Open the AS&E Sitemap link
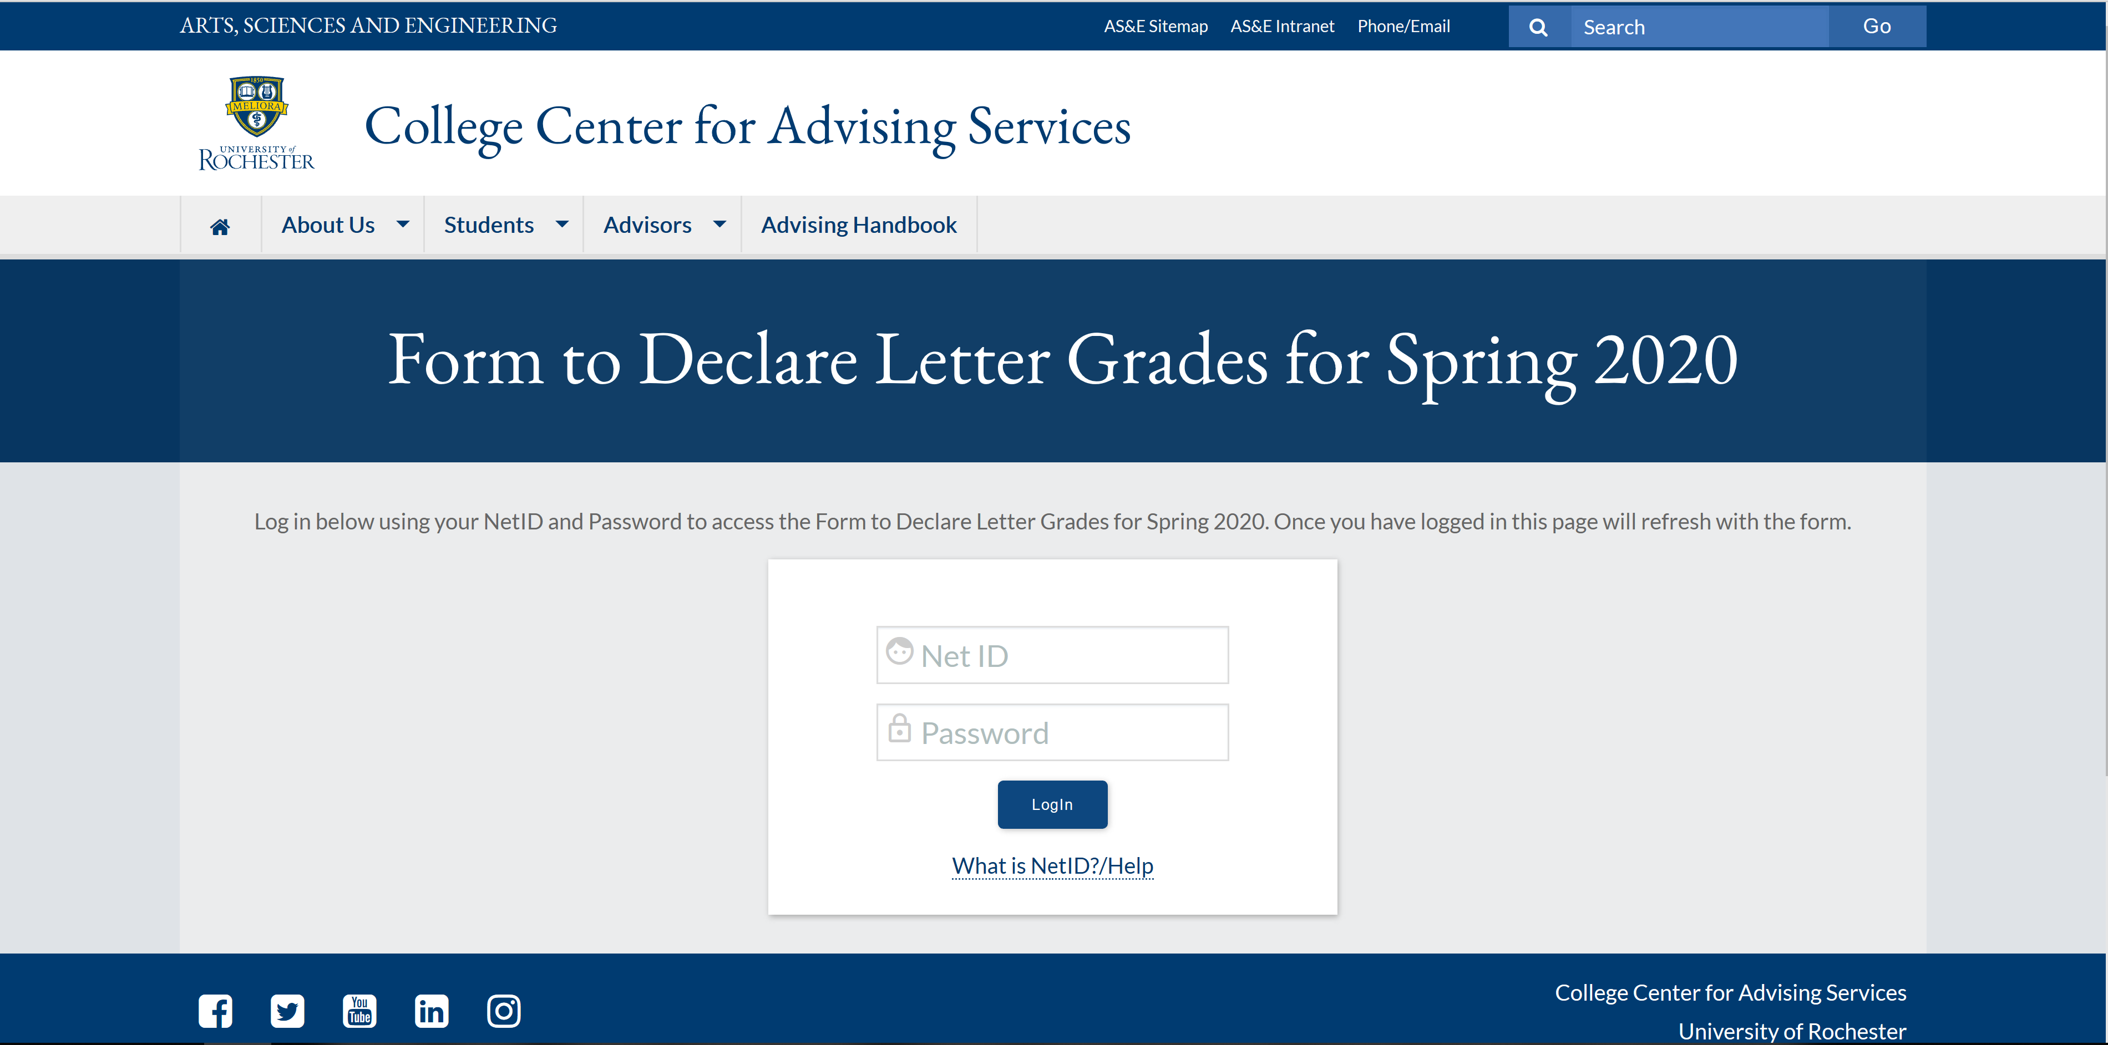The width and height of the screenshot is (2108, 1045). pyautogui.click(x=1156, y=26)
